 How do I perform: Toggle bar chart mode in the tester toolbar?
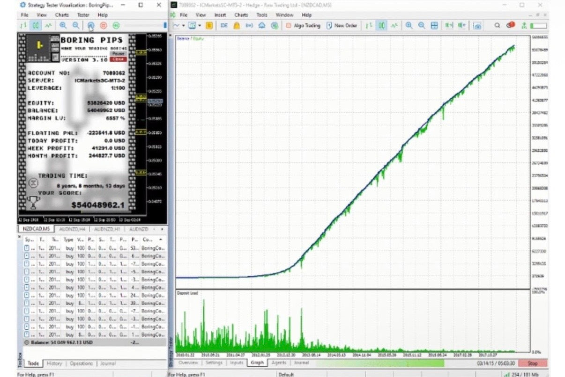click(x=23, y=25)
